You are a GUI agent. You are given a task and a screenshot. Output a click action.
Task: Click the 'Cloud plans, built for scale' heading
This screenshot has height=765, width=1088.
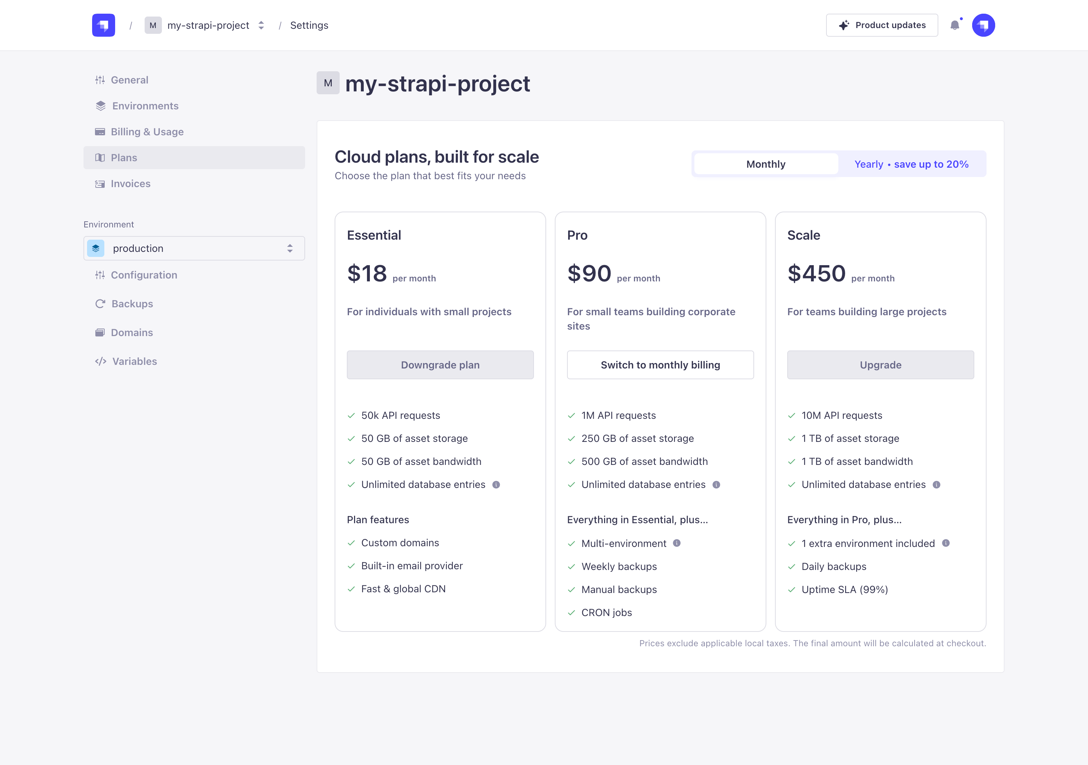tap(436, 157)
